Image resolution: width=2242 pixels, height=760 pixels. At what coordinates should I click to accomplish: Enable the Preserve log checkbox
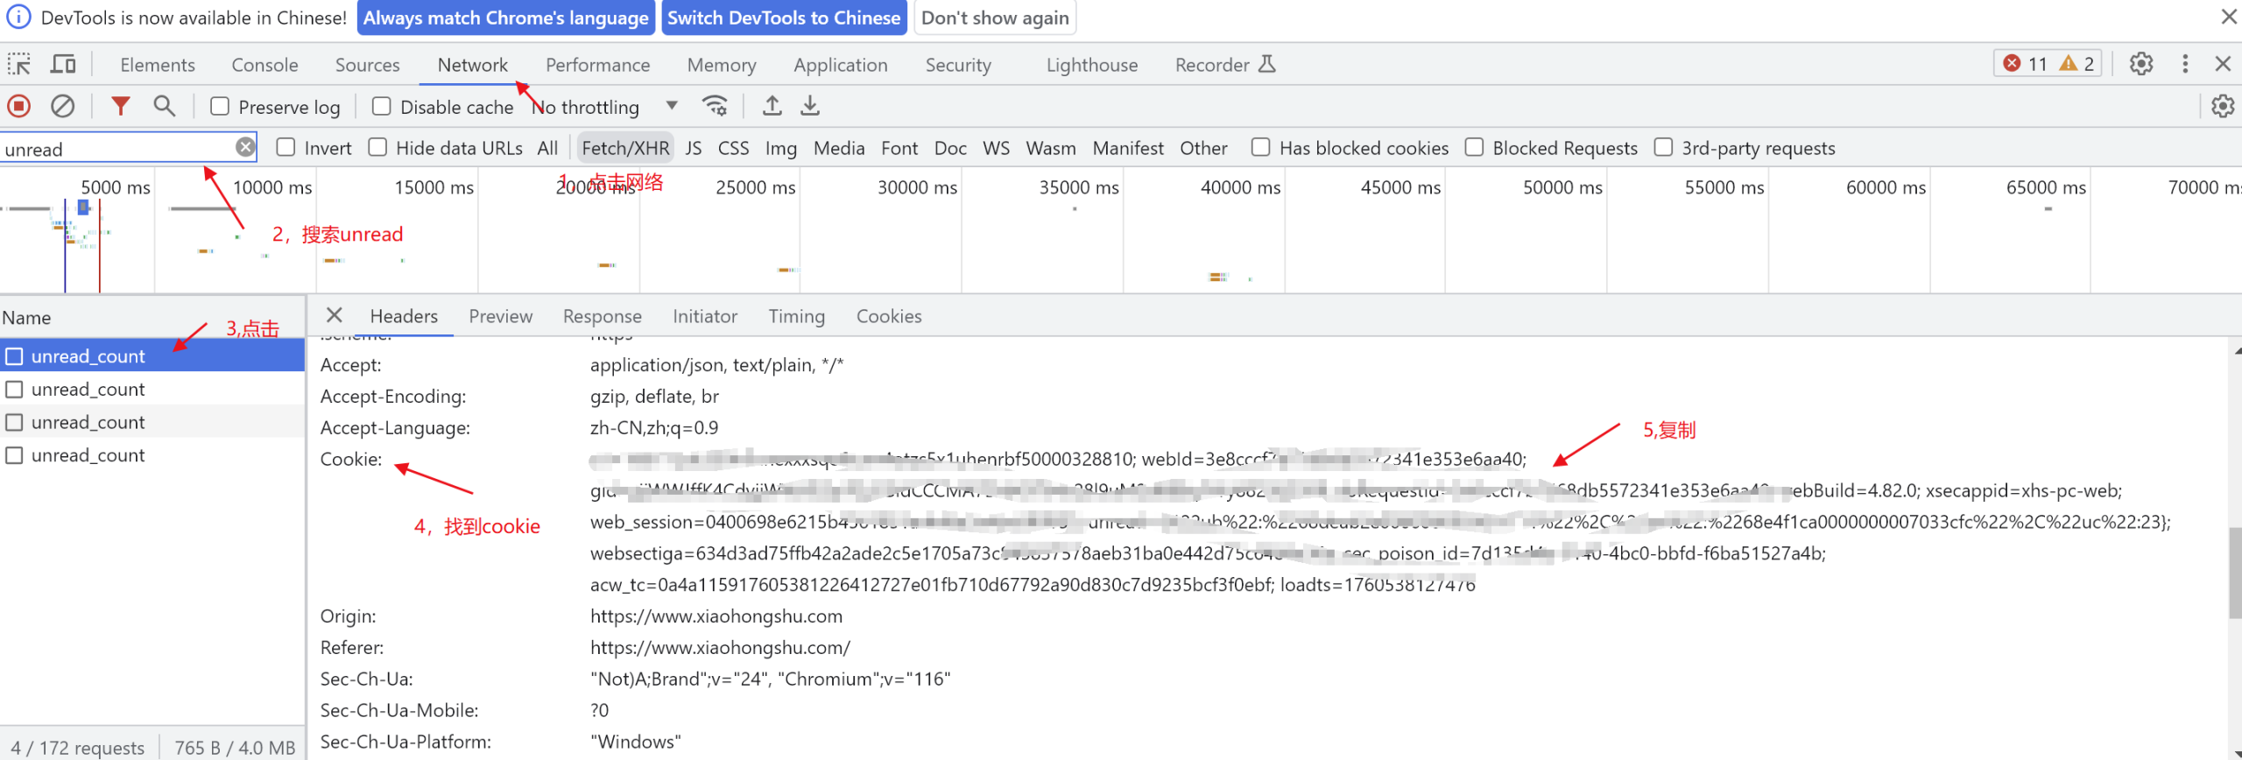(221, 106)
